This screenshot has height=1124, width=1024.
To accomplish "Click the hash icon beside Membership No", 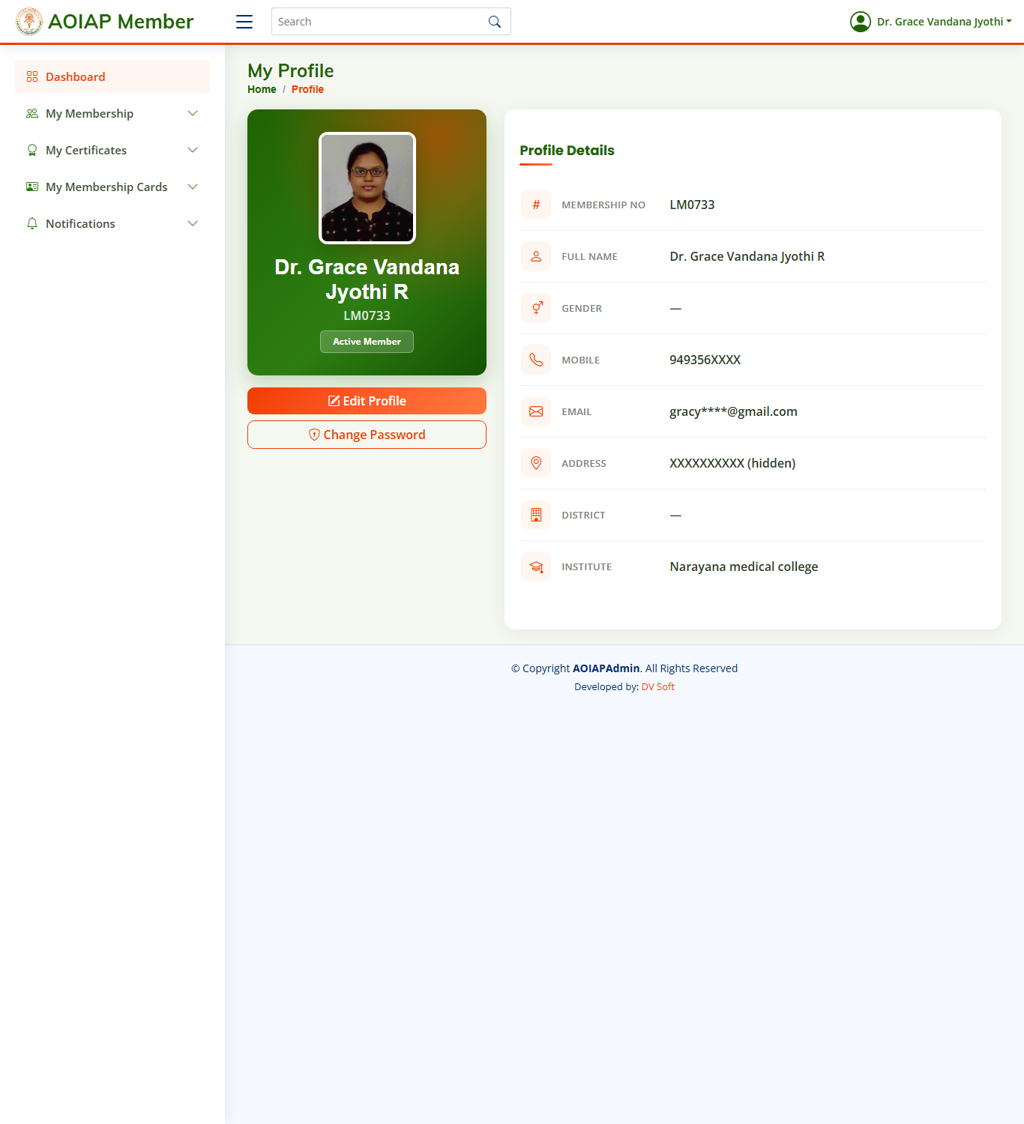I will (x=536, y=205).
